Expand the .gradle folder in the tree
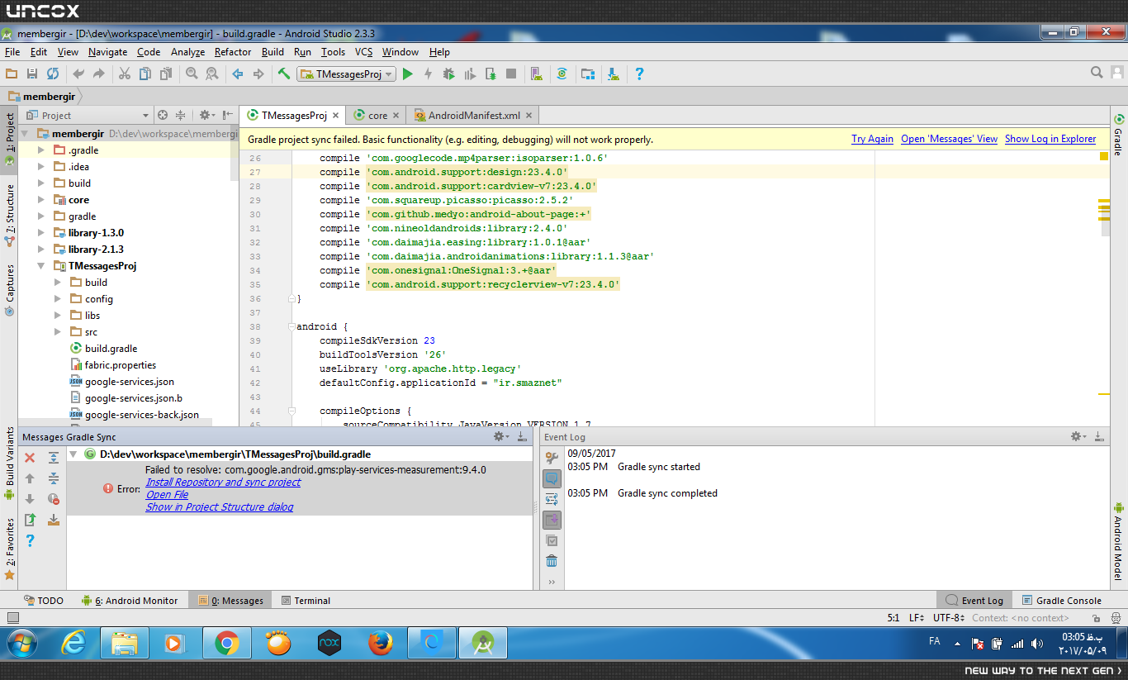 point(41,150)
